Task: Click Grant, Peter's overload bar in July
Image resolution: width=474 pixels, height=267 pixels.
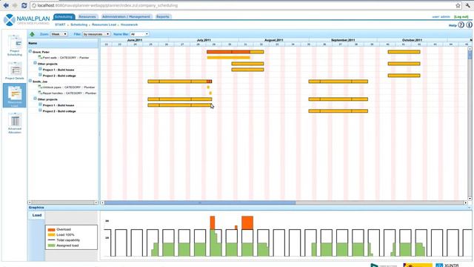Action: pos(228,52)
